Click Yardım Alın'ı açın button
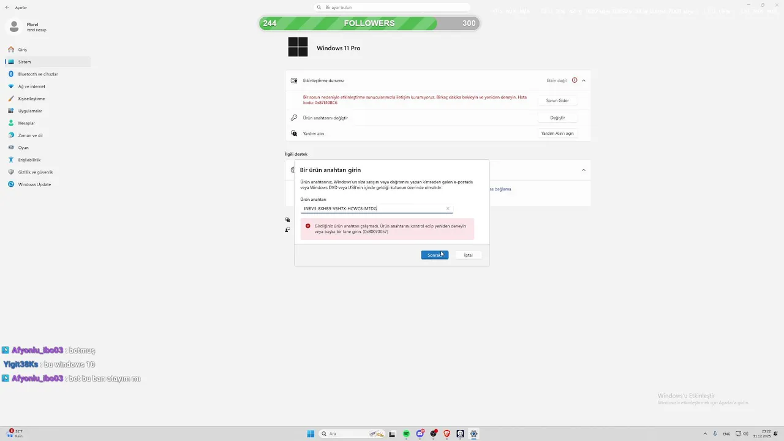784x441 pixels. click(557, 134)
